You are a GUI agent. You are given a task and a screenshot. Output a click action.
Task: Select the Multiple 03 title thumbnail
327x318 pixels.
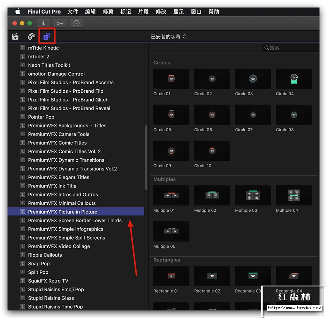253,195
